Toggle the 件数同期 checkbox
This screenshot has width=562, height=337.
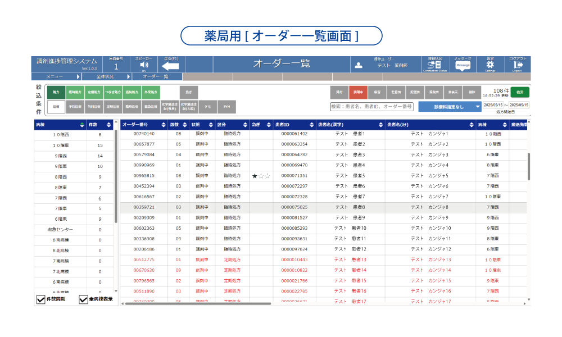point(41,299)
